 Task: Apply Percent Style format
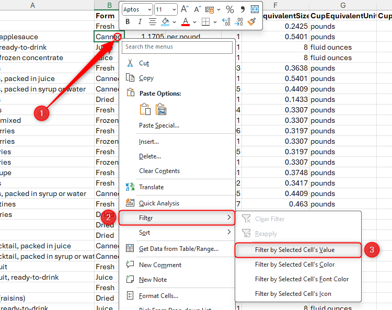[x=229, y=9]
